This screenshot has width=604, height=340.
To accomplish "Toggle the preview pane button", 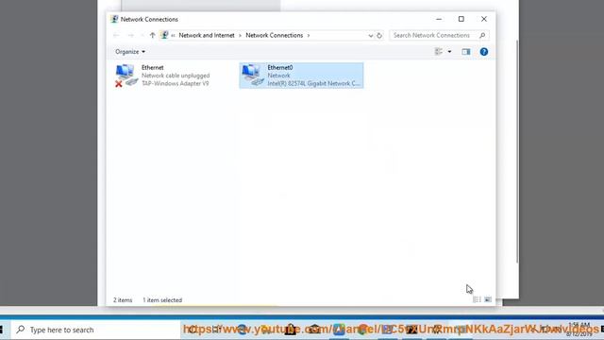I will coord(466,52).
